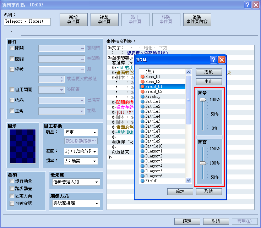Click 複製事件頁 button
Image resolution: width=261 pixels, height=228 pixels.
click(104, 20)
